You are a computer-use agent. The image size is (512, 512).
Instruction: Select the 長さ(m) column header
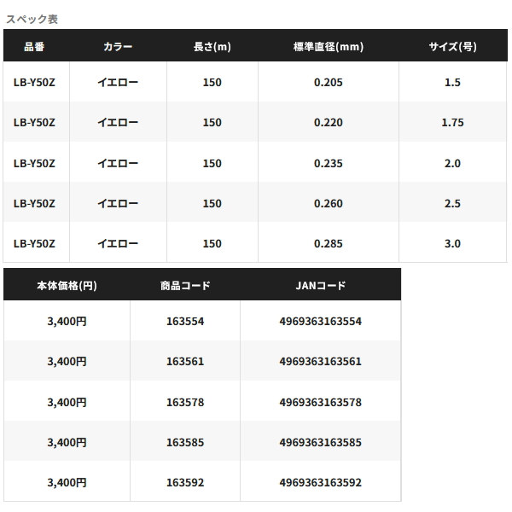click(212, 47)
